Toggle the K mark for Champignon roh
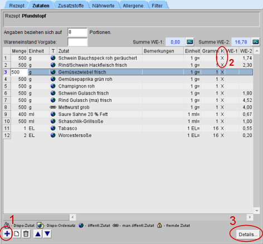This screenshot has width=263, height=244. click(222, 86)
